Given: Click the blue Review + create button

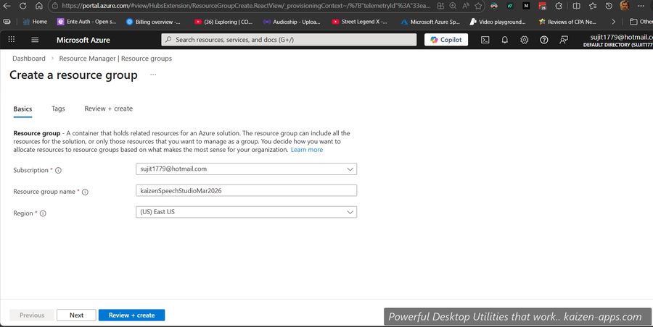Looking at the screenshot, I should coord(131,315).
